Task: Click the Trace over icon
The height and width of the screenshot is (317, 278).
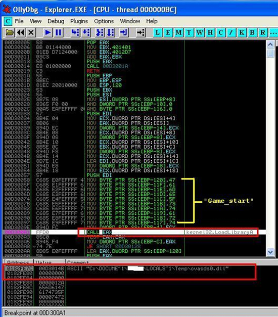Action: pos(111,32)
